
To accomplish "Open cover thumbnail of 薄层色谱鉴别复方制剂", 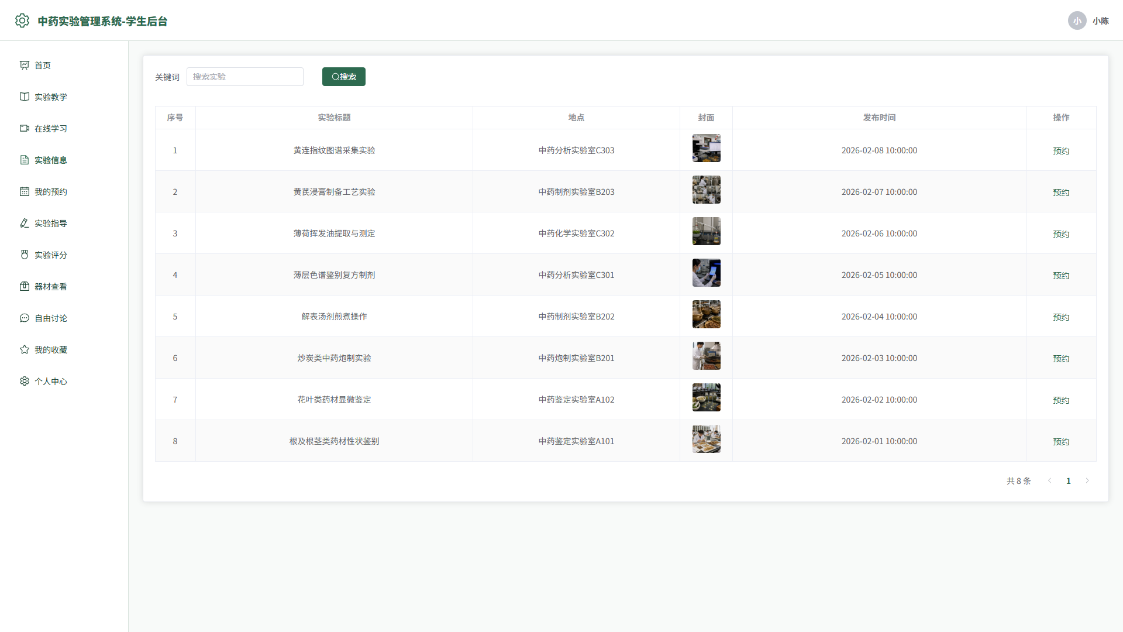I will [x=707, y=273].
